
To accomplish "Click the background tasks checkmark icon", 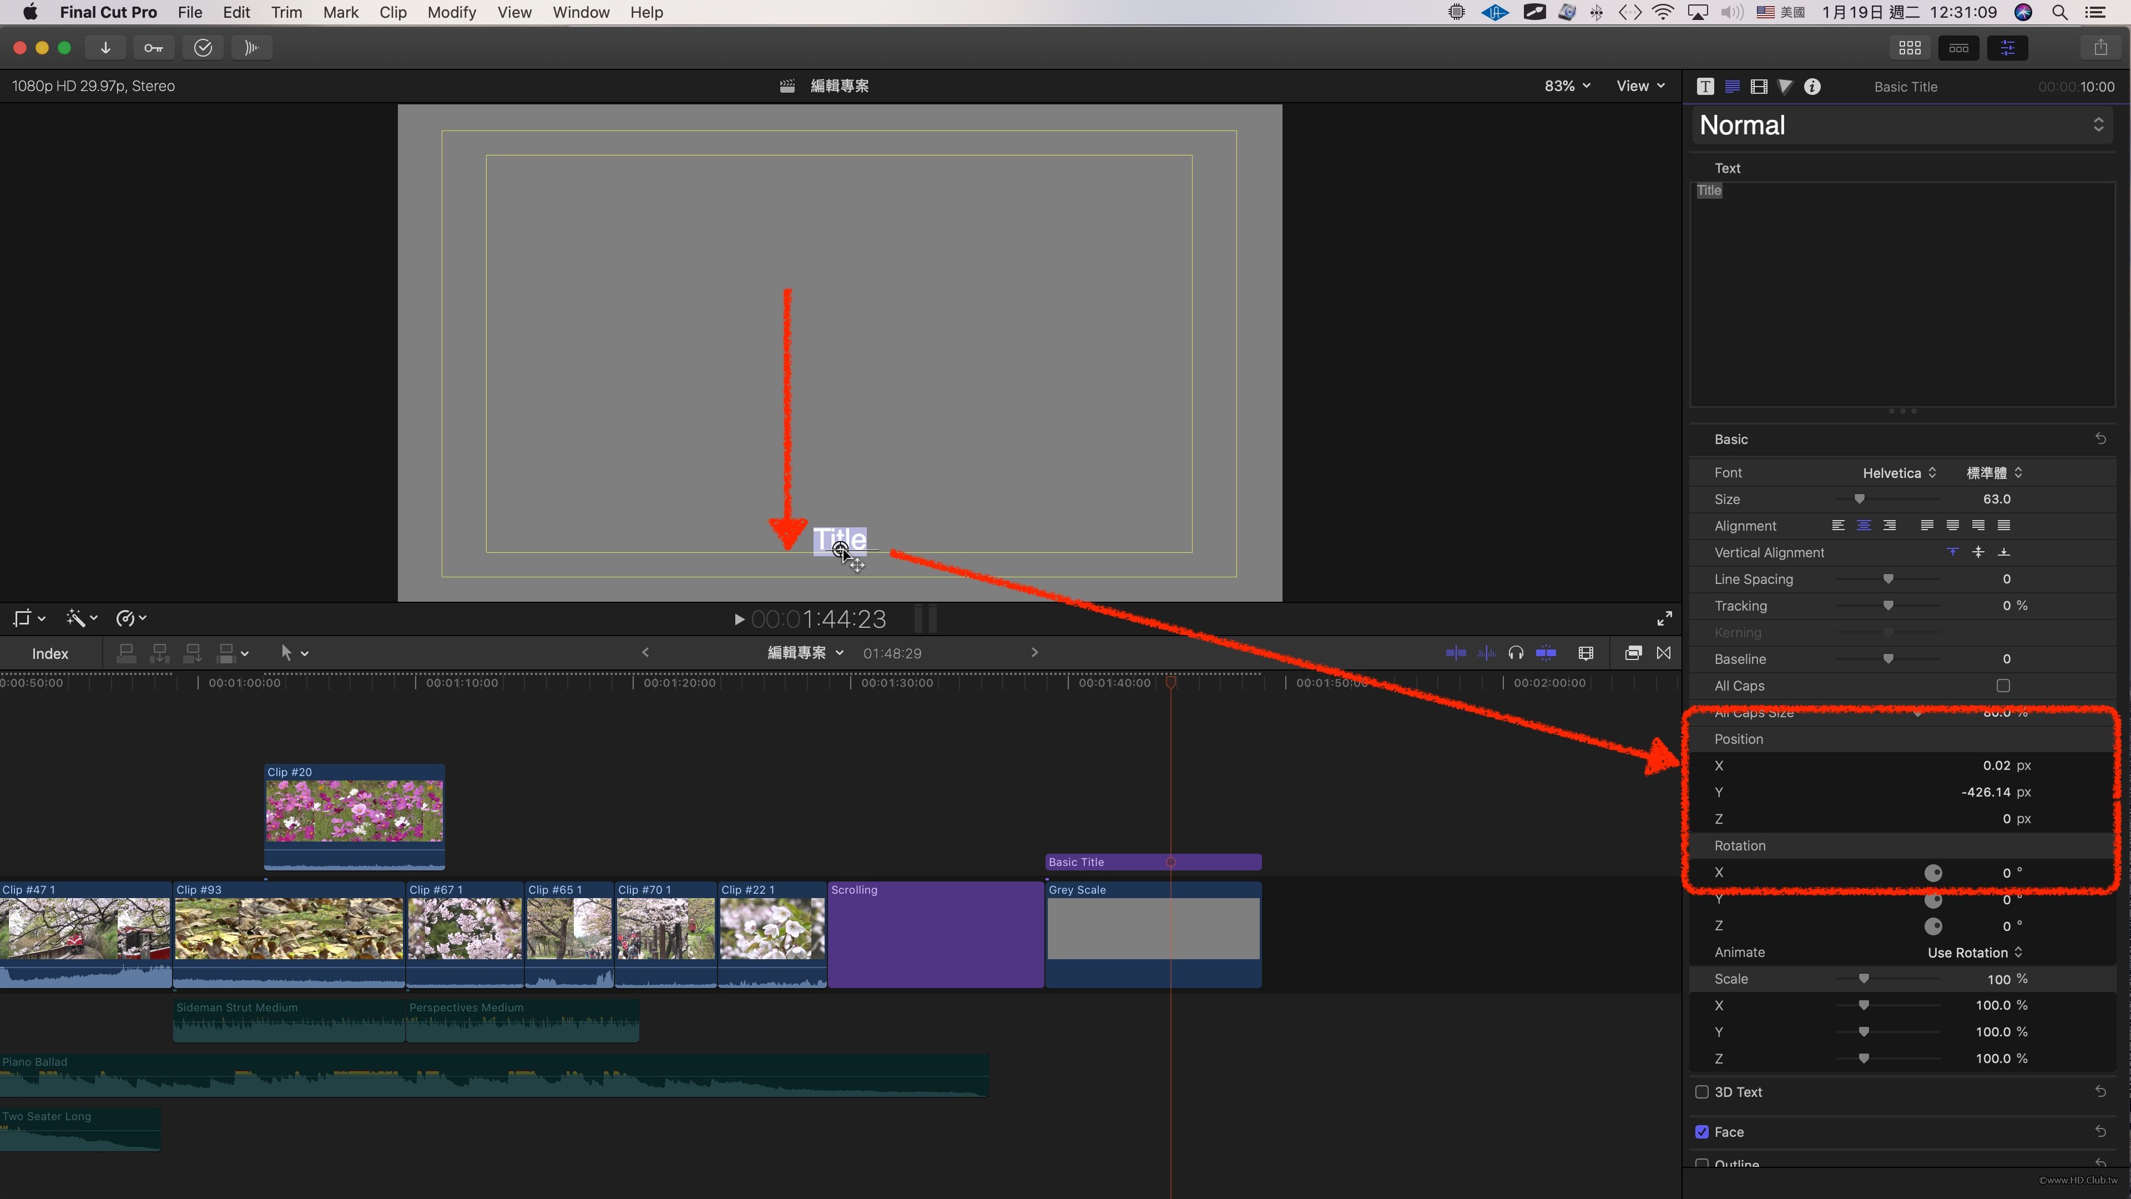I will (203, 48).
